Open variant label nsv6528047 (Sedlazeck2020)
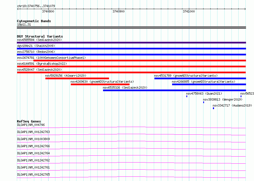This screenshot has height=181, width=254. [x=39, y=70]
